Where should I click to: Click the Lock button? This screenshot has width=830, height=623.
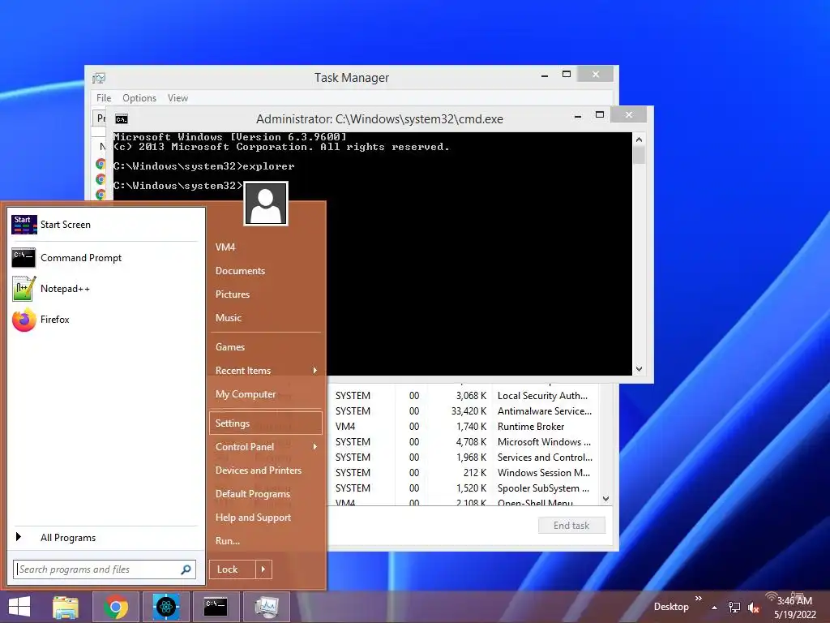click(x=233, y=569)
